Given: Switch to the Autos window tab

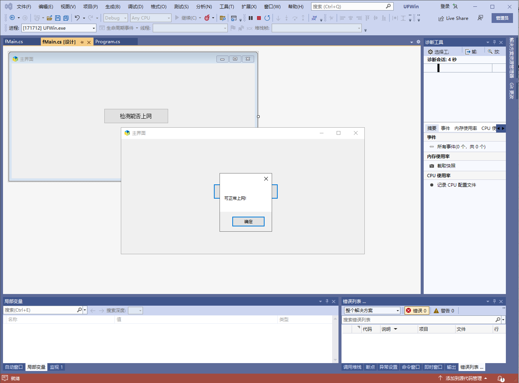Looking at the screenshot, I should (x=14, y=367).
